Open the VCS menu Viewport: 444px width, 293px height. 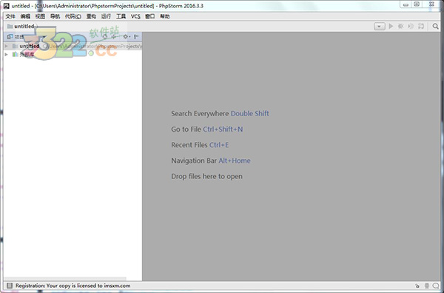click(135, 16)
